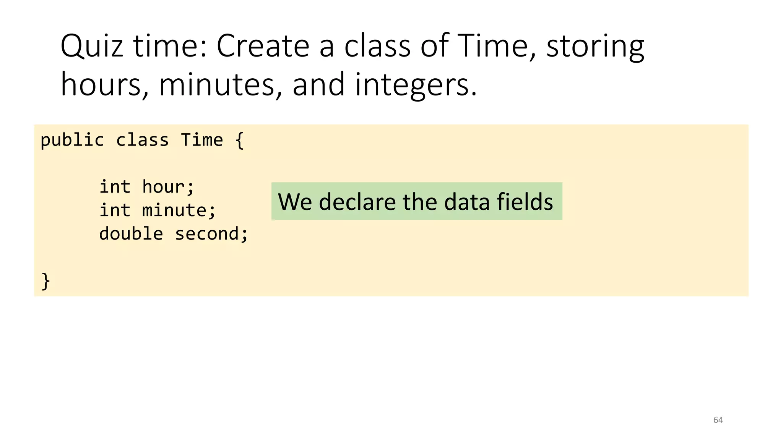783x440 pixels.
Task: Click the 'double second;' declaration line
Action: coord(174,234)
